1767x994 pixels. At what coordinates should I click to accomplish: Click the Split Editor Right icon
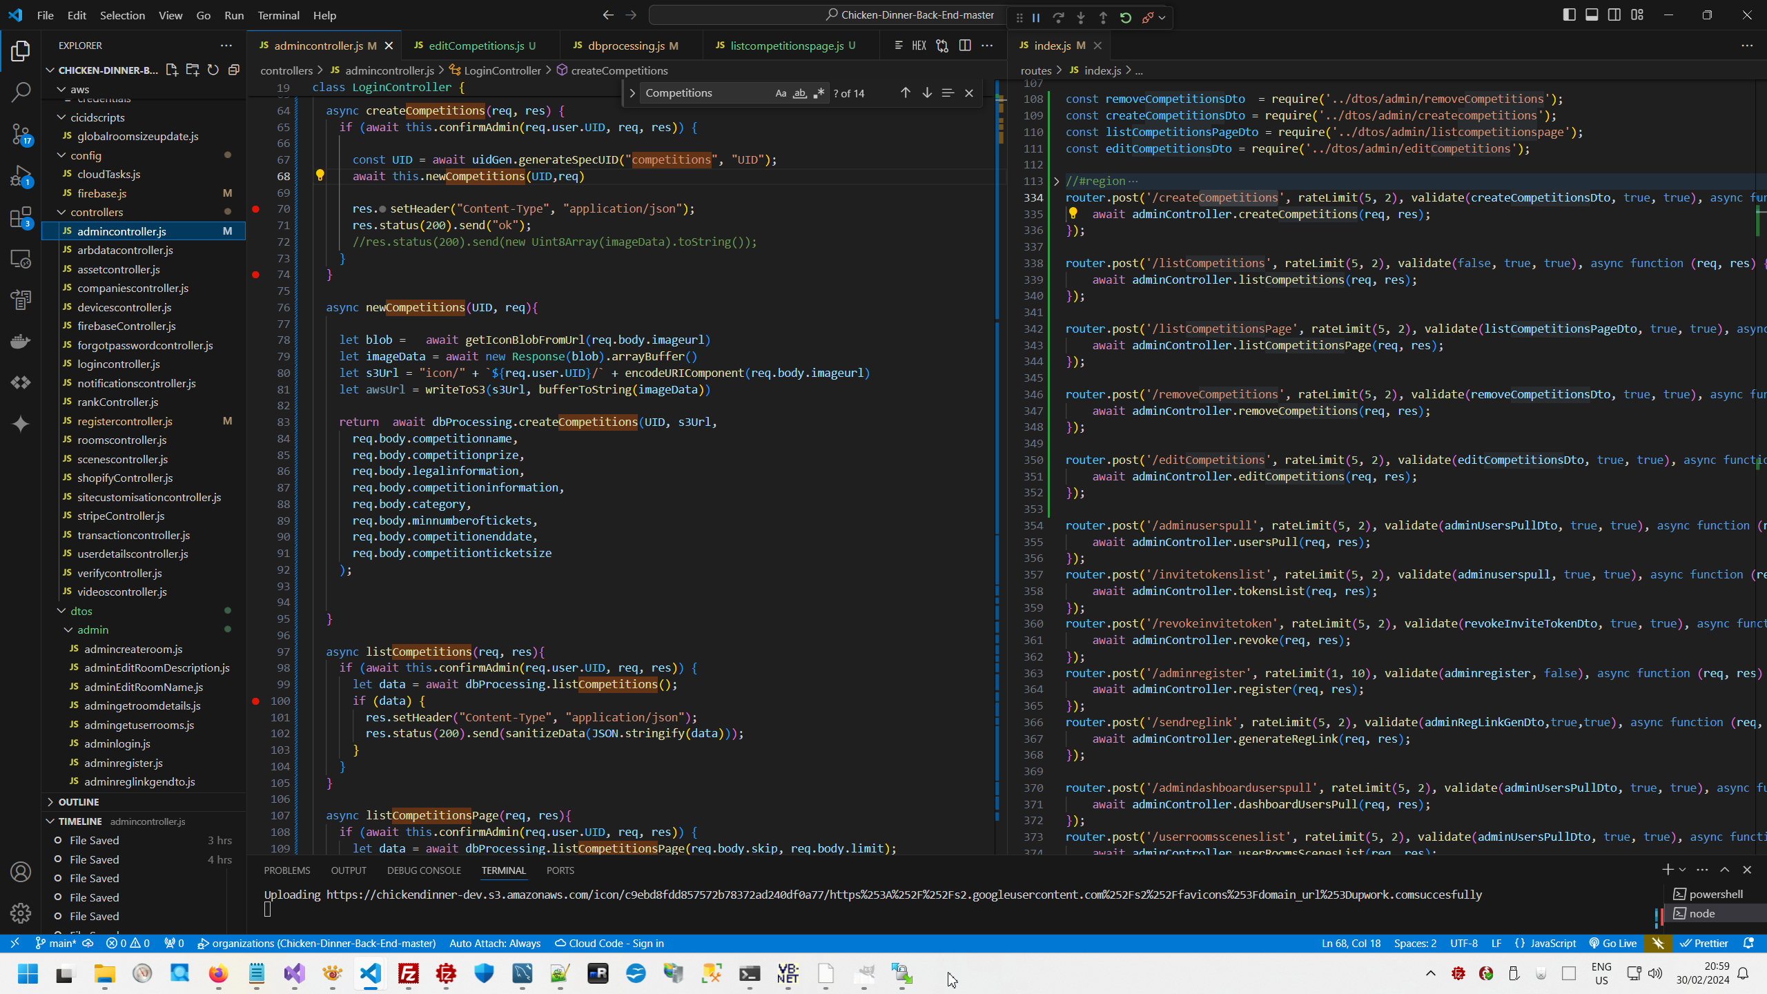[965, 46]
